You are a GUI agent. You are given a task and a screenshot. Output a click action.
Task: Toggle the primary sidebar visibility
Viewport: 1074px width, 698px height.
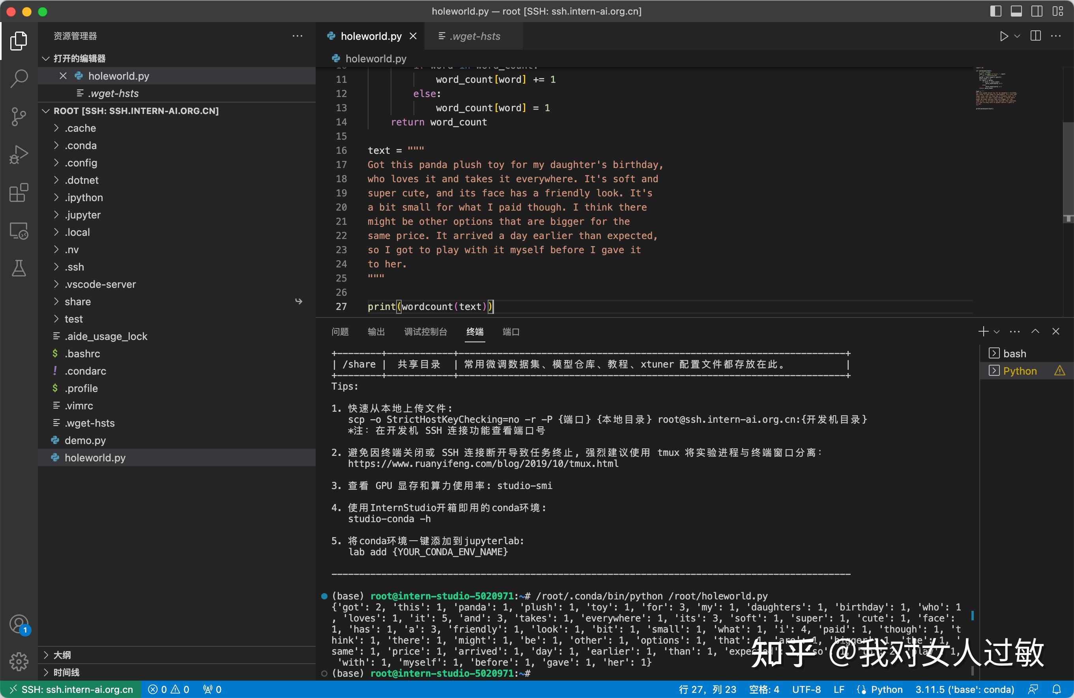tap(995, 11)
